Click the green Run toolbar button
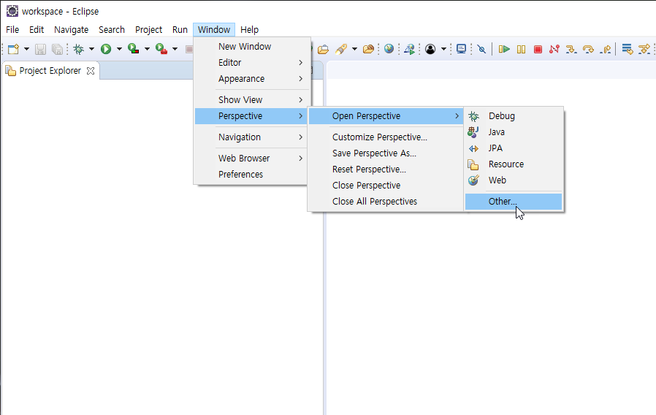Screen dimensions: 656x415 (x=106, y=49)
